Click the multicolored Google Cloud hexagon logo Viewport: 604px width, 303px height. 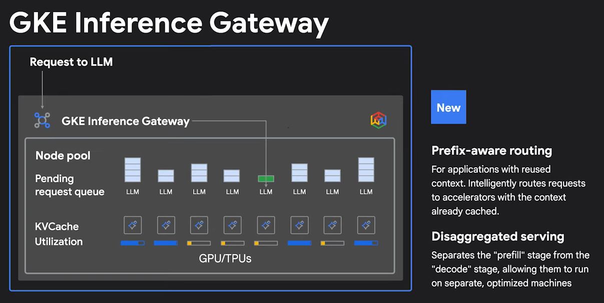tap(378, 120)
